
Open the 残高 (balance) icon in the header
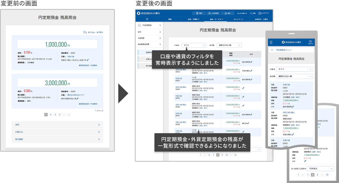(x=199, y=13)
